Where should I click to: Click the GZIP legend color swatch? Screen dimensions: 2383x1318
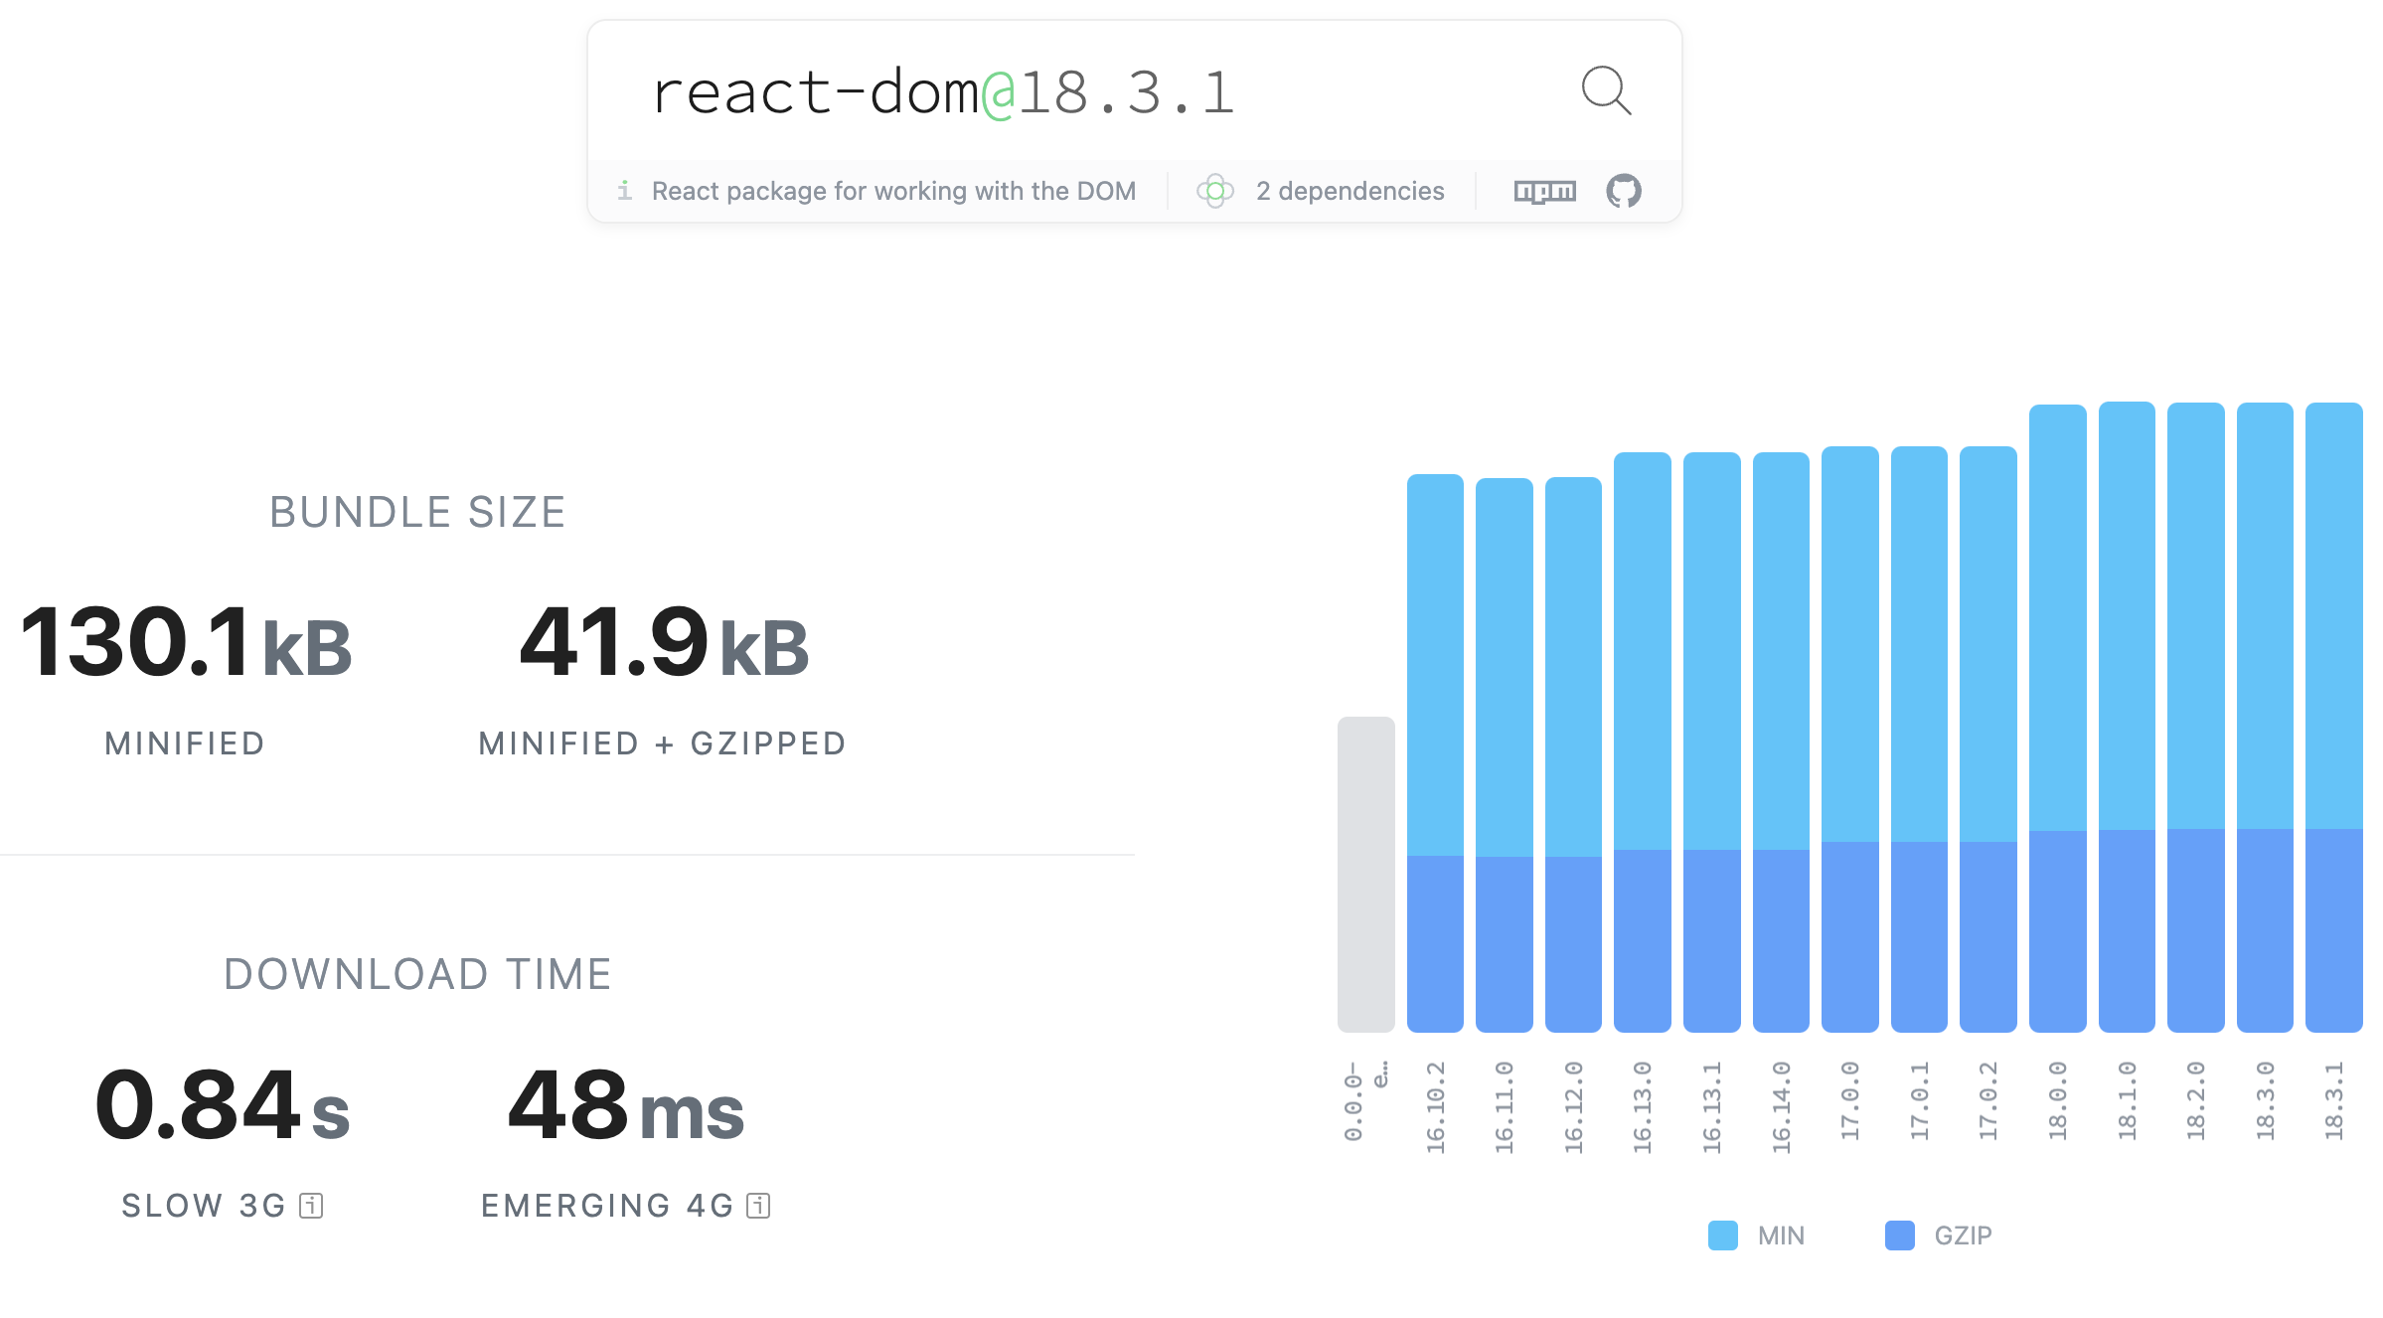pyautogui.click(x=1899, y=1236)
